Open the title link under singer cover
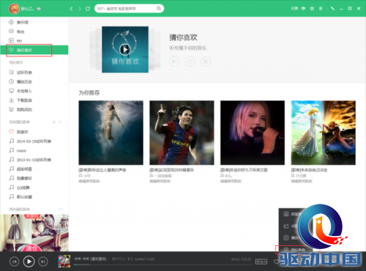 click(x=244, y=170)
